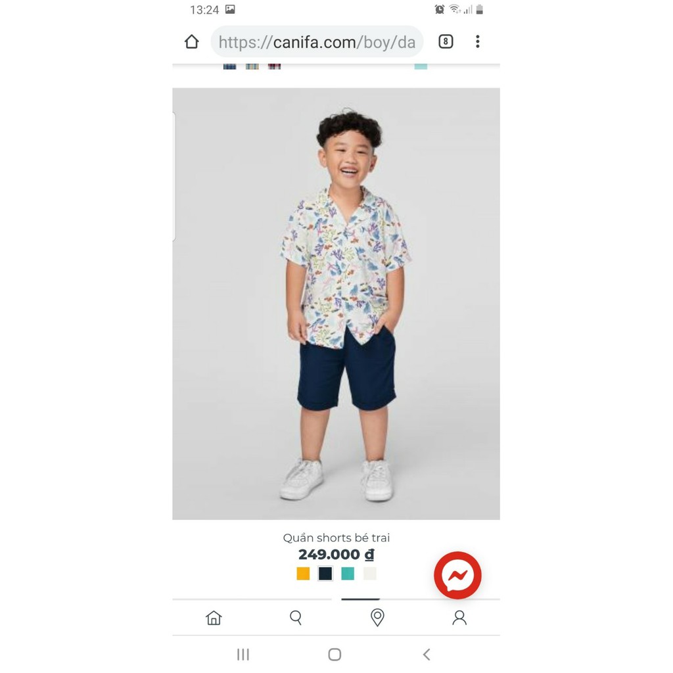The image size is (673, 673).
Task: Tap the canifa.com address bar
Action: [x=317, y=41]
